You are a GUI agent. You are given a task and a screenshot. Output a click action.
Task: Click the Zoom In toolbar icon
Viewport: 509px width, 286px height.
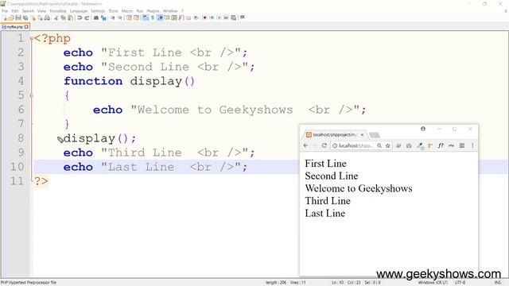113,17
